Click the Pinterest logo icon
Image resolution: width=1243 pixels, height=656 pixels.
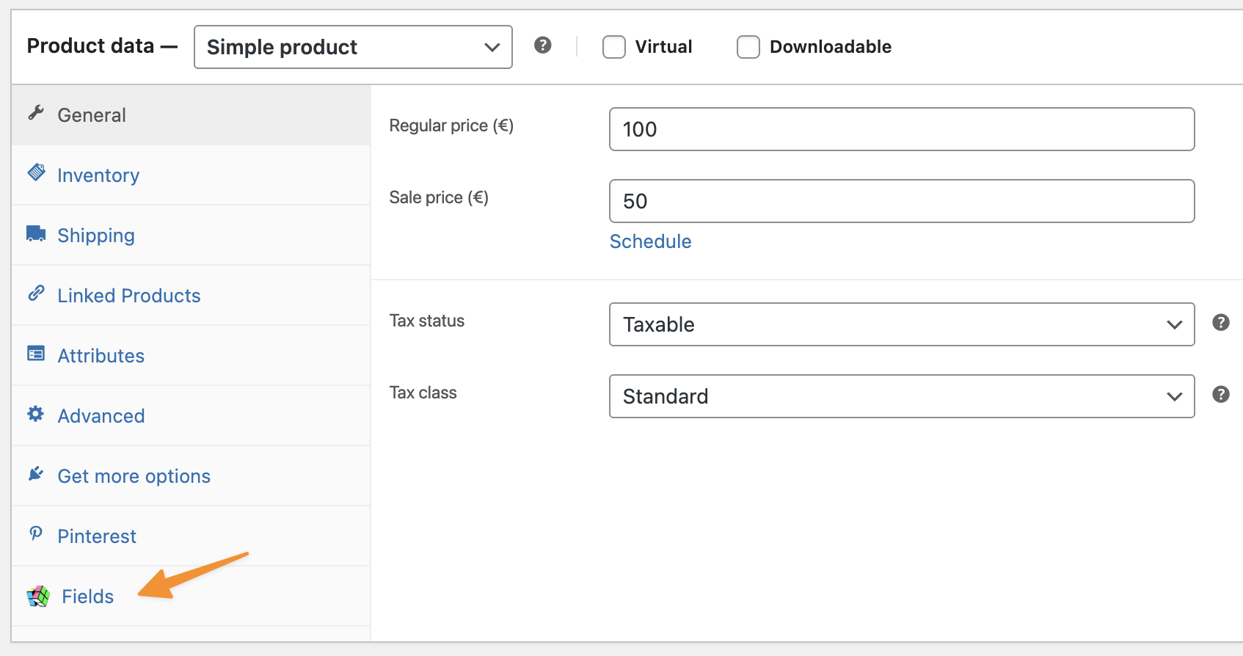[x=36, y=533]
